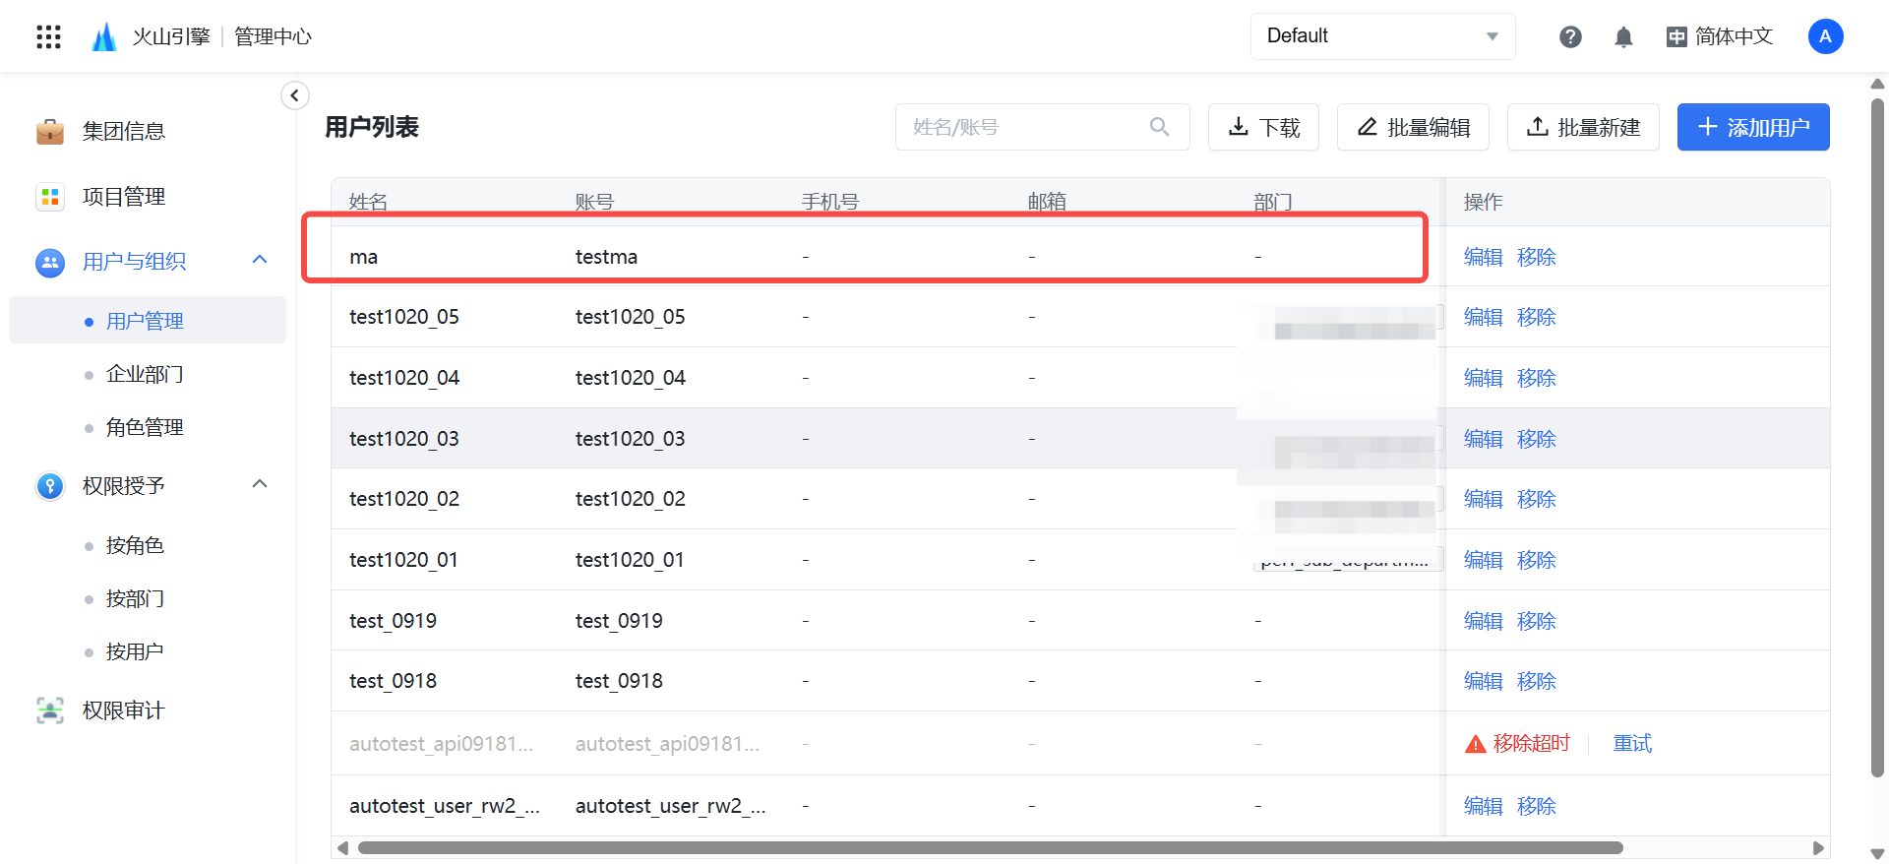Edit user test_0919
The image size is (1889, 864).
1483,621
